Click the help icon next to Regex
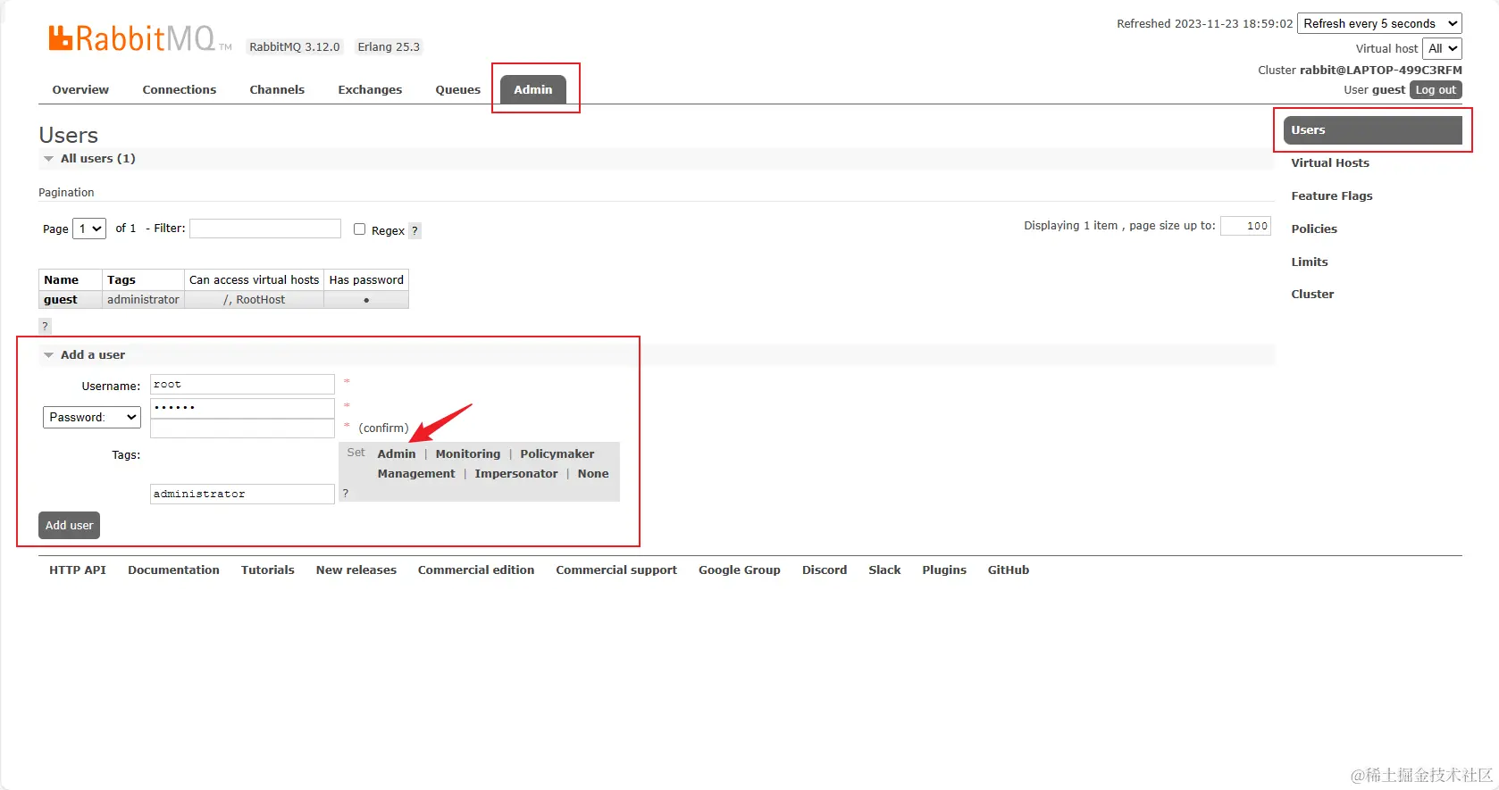Screen dimensions: 1499x790 click(415, 230)
